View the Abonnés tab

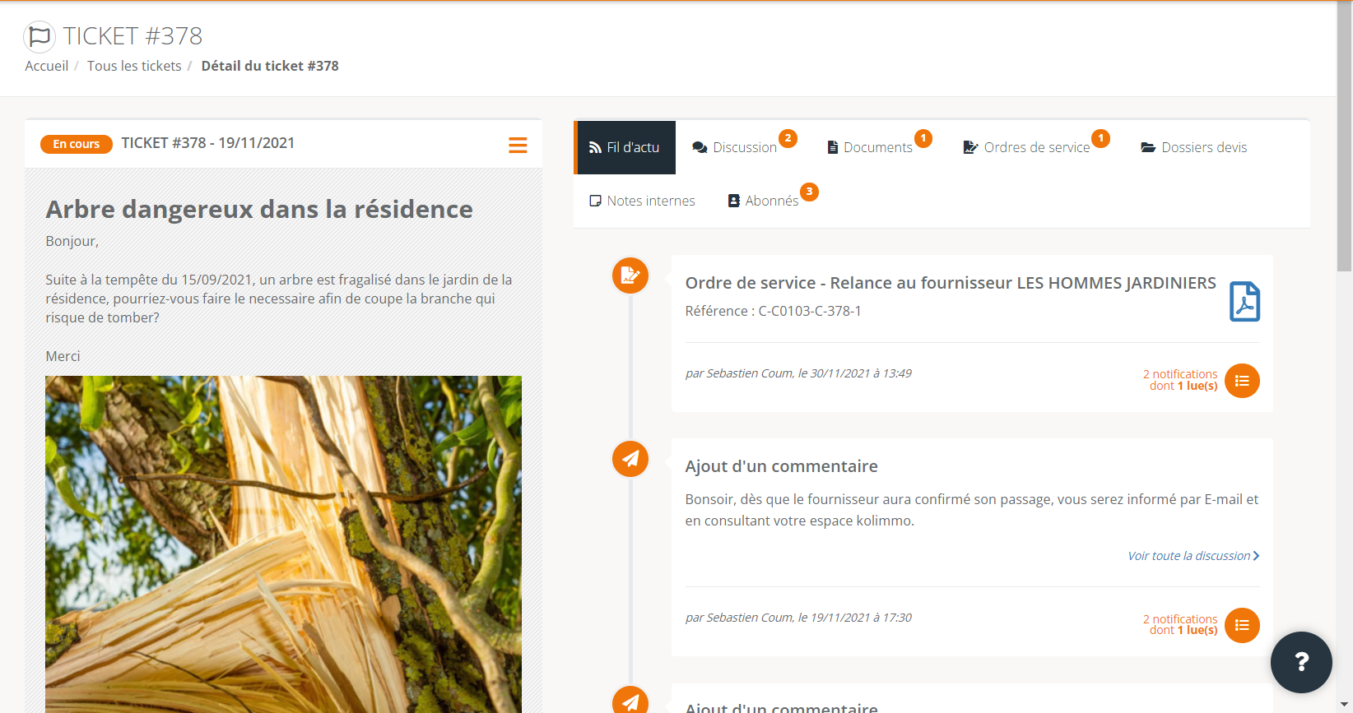coord(763,201)
